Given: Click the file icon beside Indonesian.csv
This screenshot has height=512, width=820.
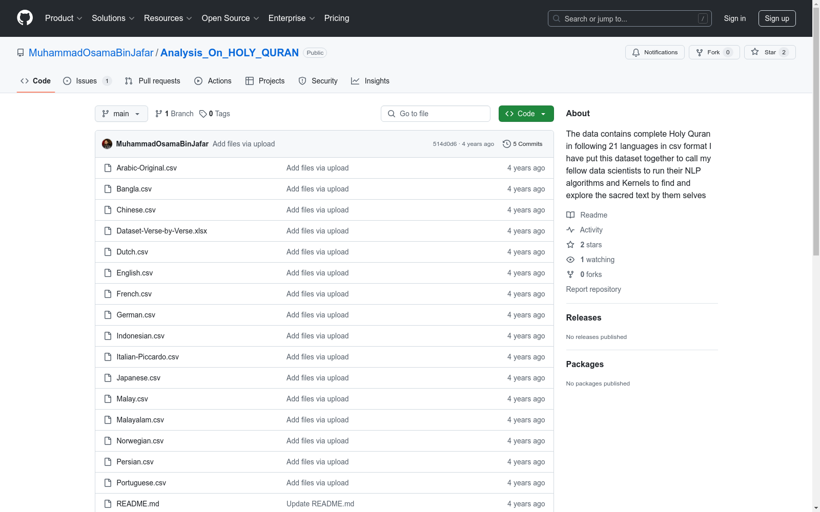Looking at the screenshot, I should click(108, 336).
